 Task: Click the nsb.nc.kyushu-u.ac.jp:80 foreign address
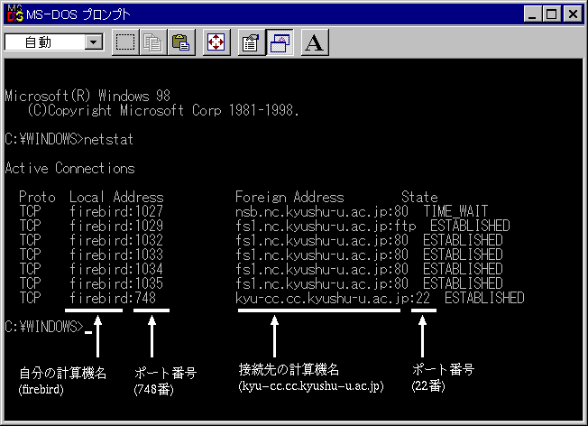click(x=322, y=211)
